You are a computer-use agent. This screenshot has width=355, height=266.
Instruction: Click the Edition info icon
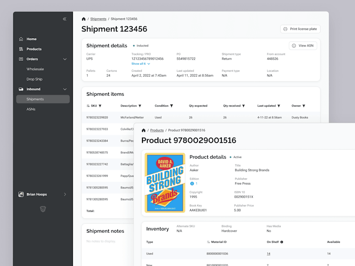pos(192,184)
